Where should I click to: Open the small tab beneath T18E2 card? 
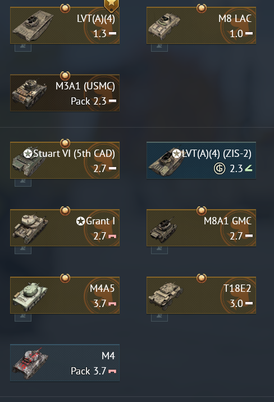(159, 318)
